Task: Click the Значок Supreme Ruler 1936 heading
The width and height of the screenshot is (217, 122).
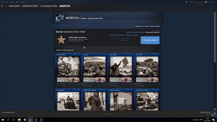Action: click(x=70, y=32)
